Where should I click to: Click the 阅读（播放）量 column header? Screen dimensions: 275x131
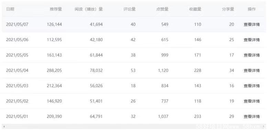89,9
